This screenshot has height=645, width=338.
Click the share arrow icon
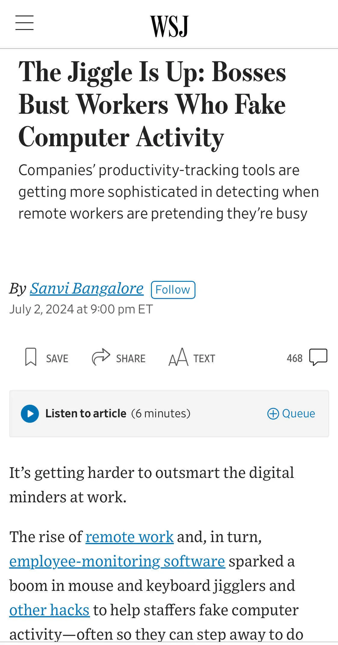(x=101, y=357)
